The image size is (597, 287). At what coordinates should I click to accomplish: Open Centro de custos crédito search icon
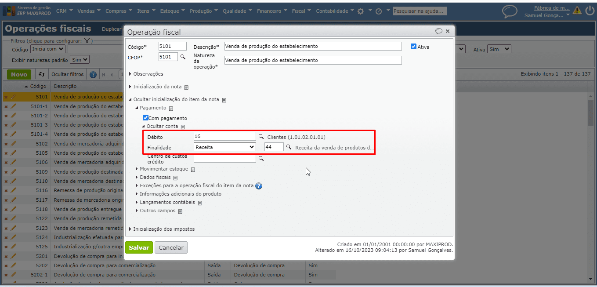click(261, 158)
